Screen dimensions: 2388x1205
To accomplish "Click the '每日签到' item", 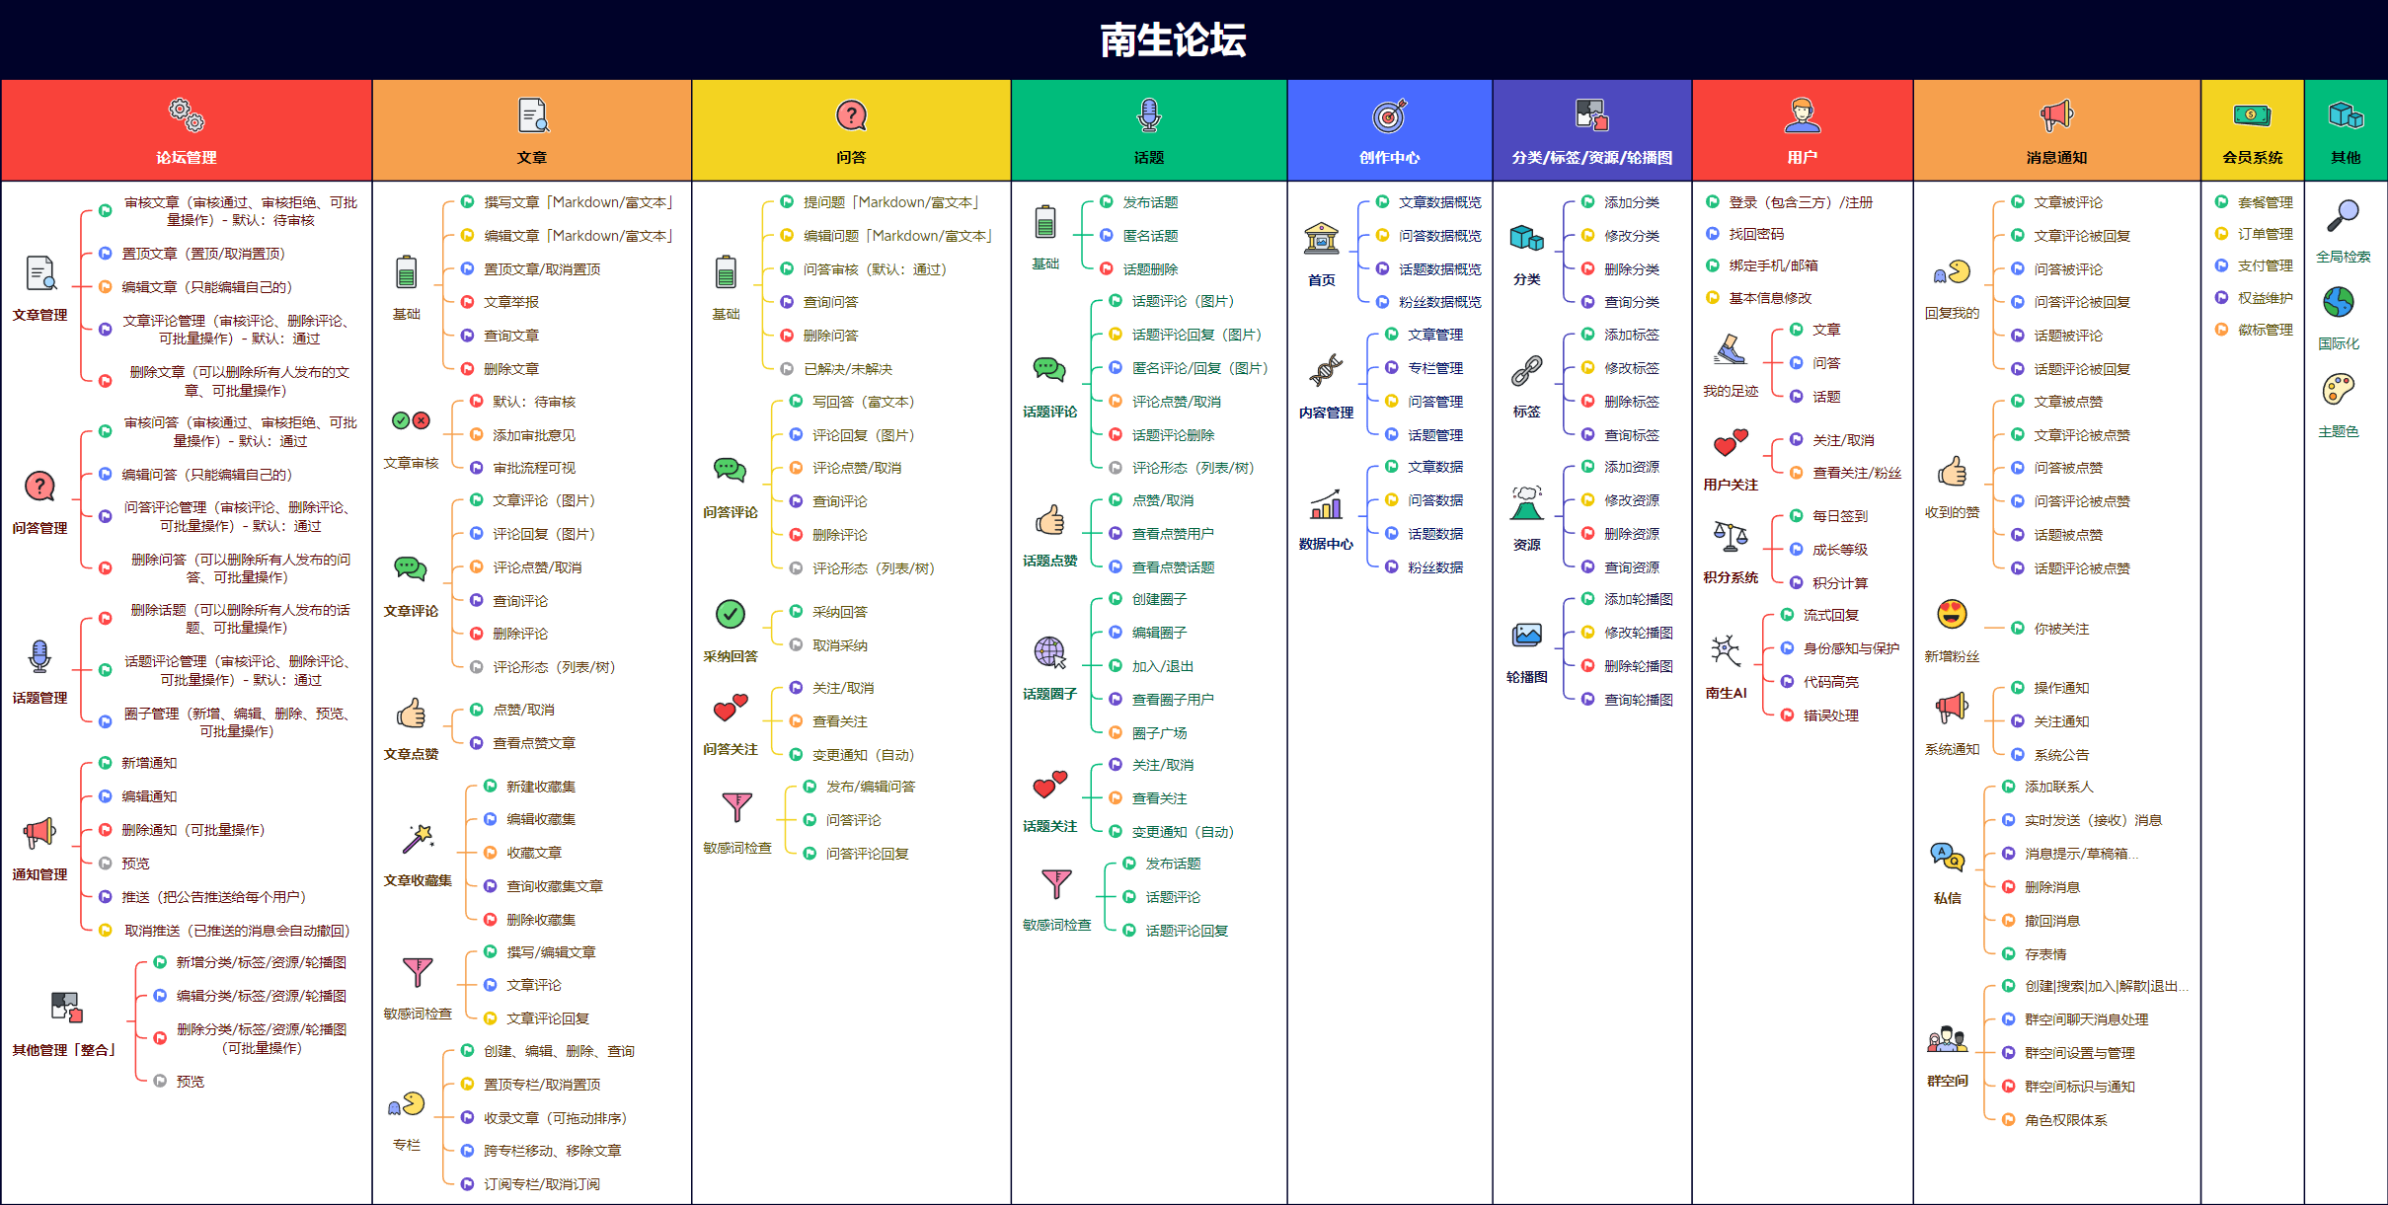I will [x=1839, y=516].
